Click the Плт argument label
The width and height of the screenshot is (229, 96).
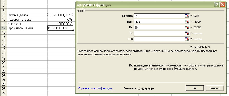click(x=130, y=22)
